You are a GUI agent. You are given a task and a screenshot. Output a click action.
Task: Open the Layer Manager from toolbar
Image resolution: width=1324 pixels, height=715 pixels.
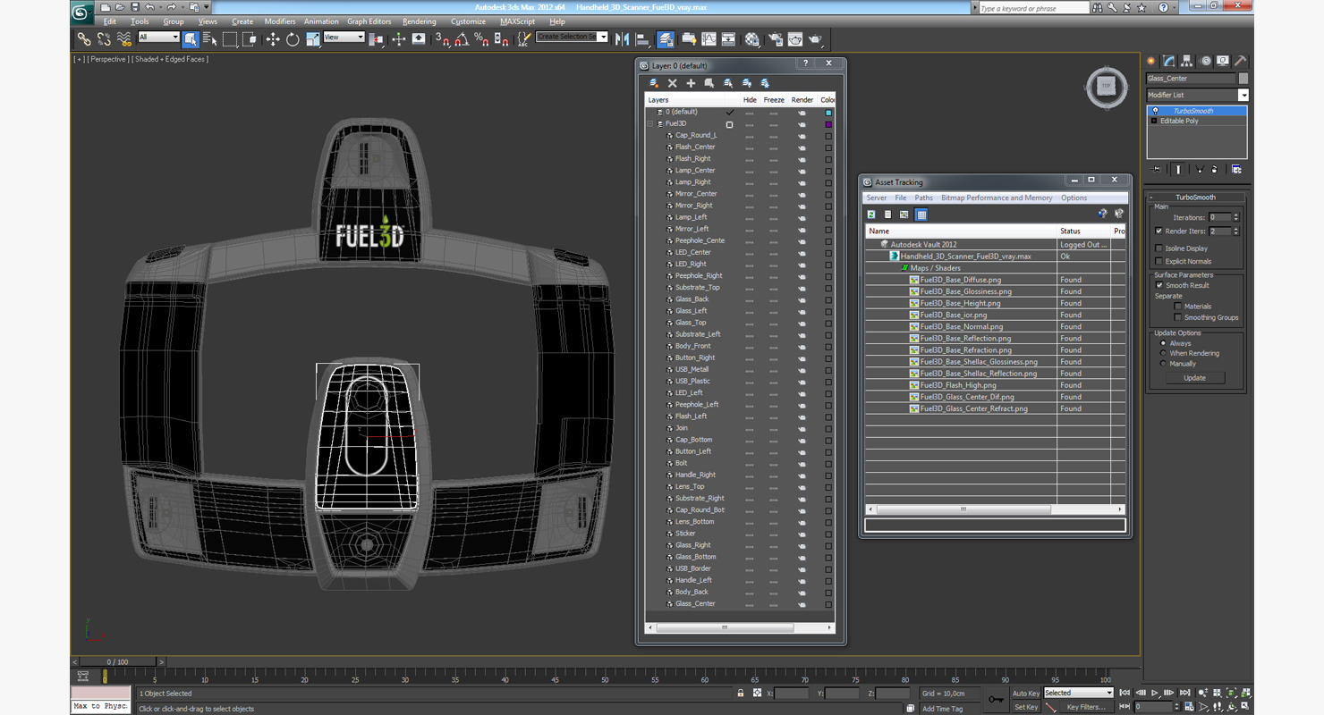(666, 39)
